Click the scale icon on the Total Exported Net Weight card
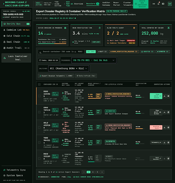The height and width of the screenshot is (183, 175). [x=169, y=28]
